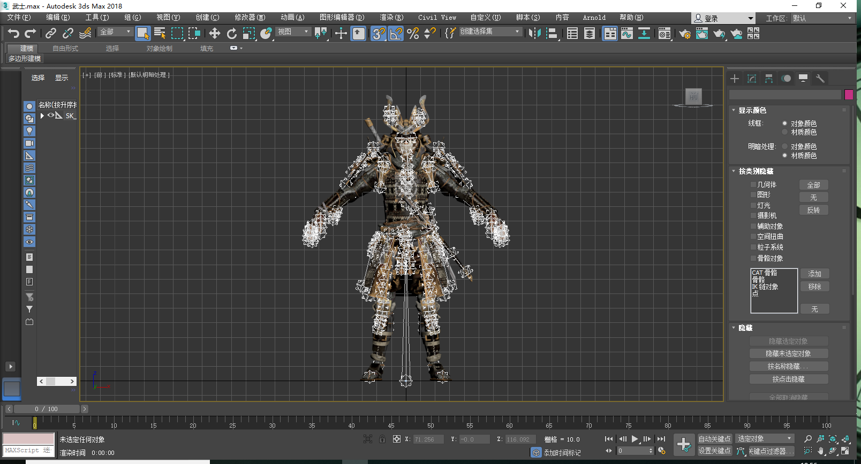Click the Undo arrow icon

click(13, 34)
